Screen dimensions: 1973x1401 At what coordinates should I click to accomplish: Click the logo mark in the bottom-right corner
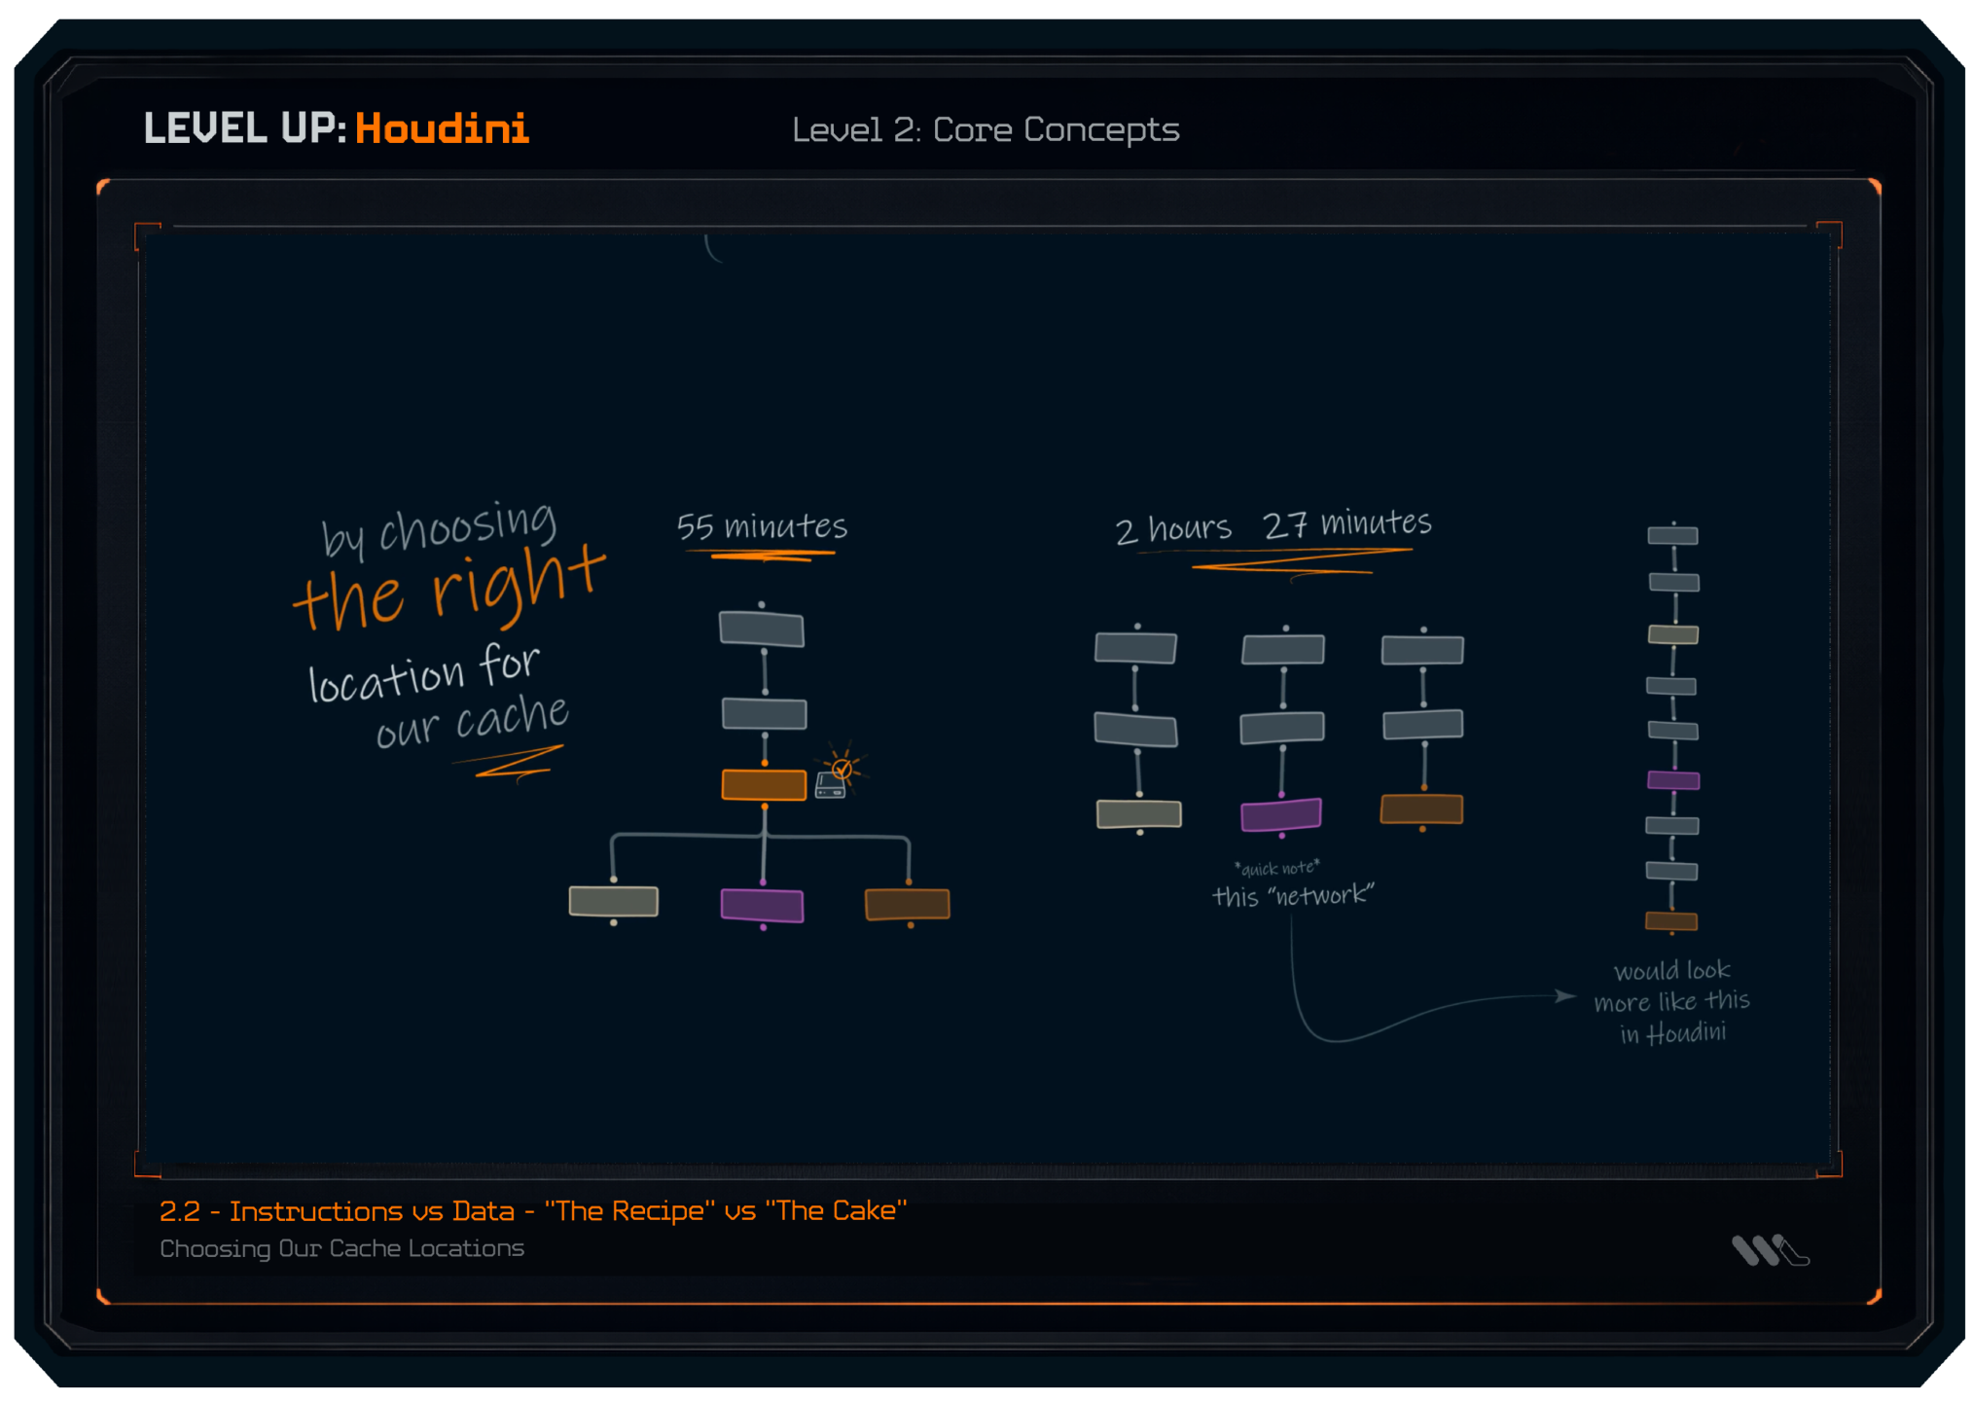pos(1769,1250)
